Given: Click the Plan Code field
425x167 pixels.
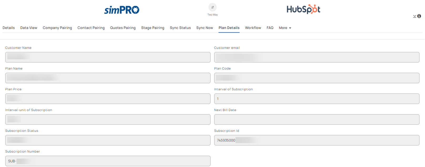Looking at the screenshot, I should tap(317, 78).
